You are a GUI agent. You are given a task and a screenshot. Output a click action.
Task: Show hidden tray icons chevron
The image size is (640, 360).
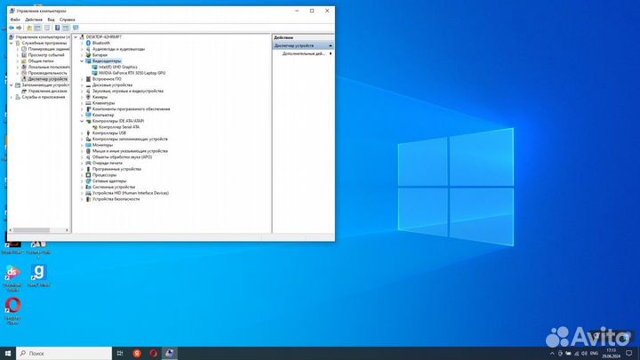coord(552,354)
